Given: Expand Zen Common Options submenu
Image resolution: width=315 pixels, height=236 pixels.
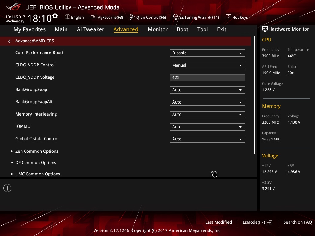Looking at the screenshot, I should click(37, 151).
